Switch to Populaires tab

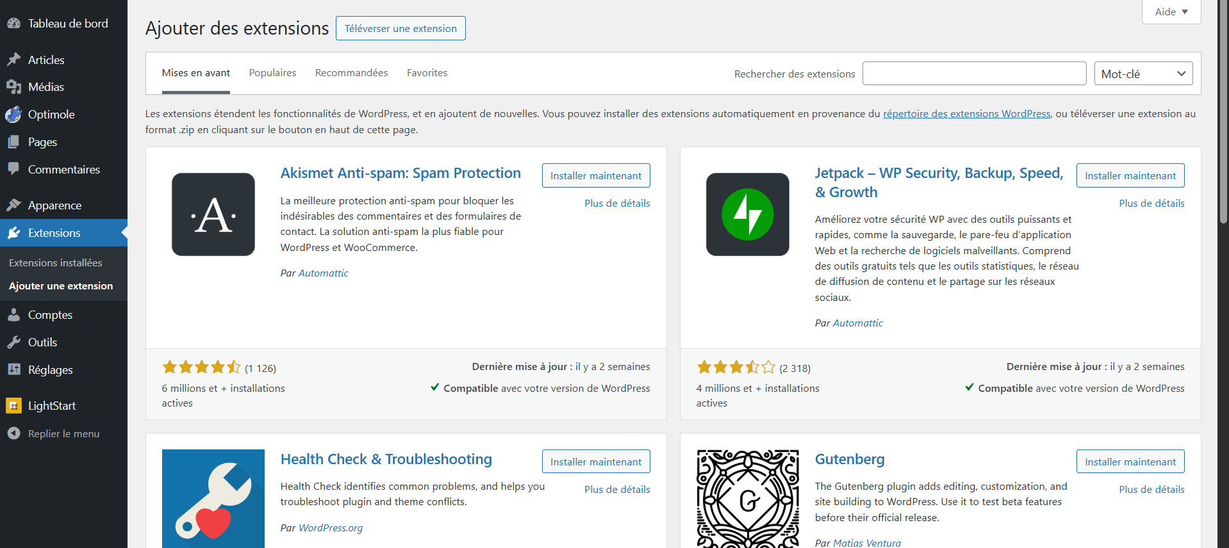click(272, 73)
